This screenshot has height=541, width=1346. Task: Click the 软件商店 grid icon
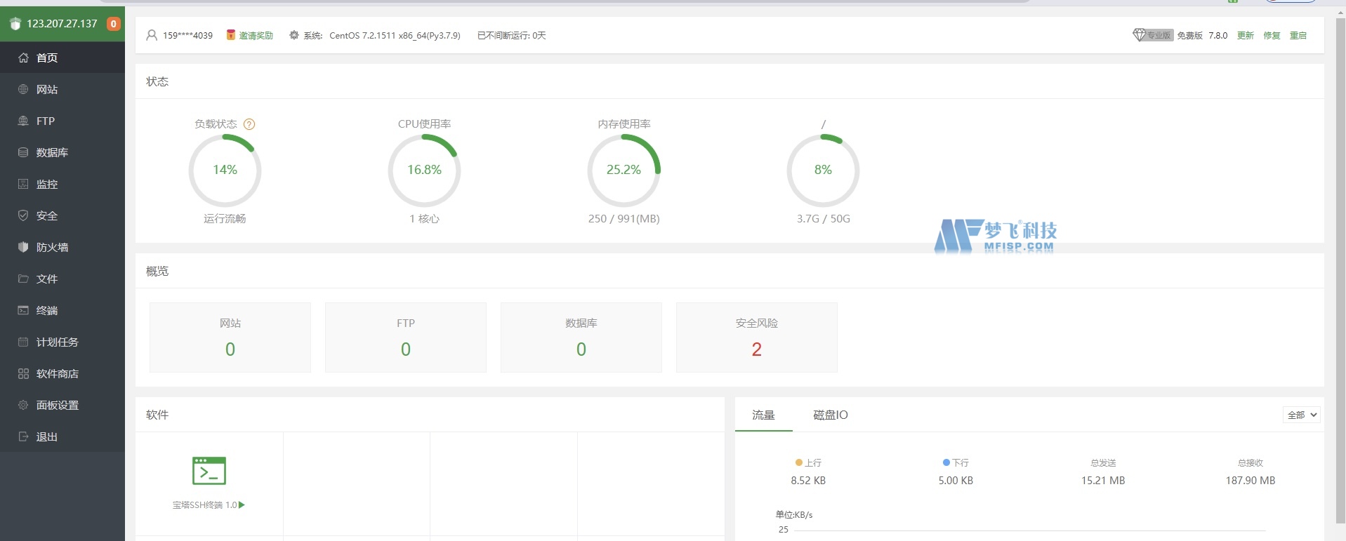(x=23, y=373)
